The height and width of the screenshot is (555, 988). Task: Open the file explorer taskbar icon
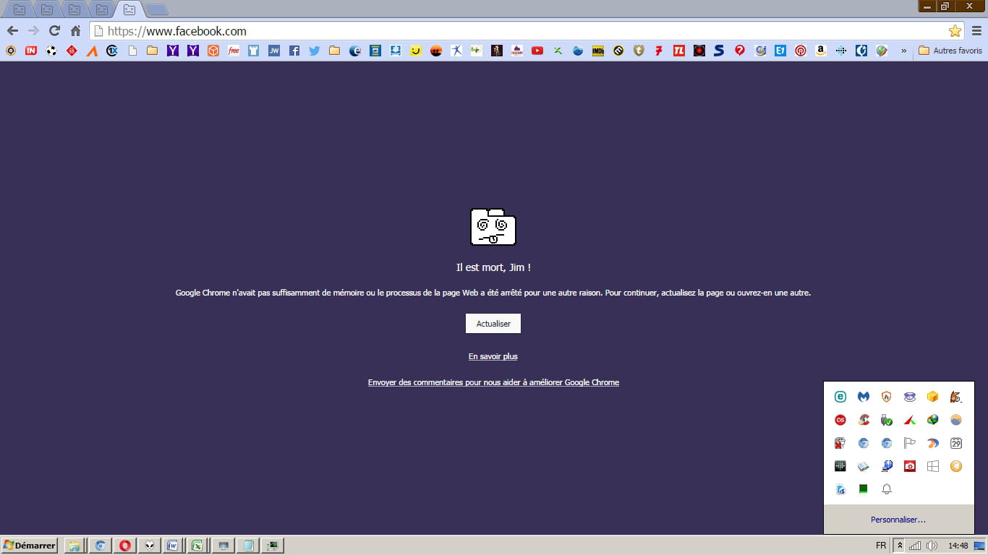coord(74,546)
